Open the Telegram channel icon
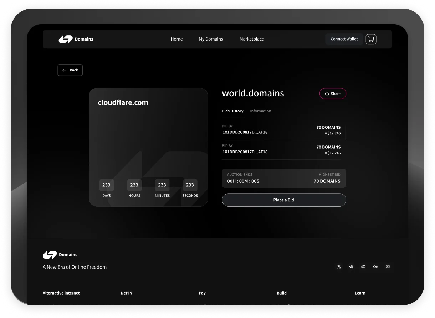The image size is (435, 318). tap(351, 267)
